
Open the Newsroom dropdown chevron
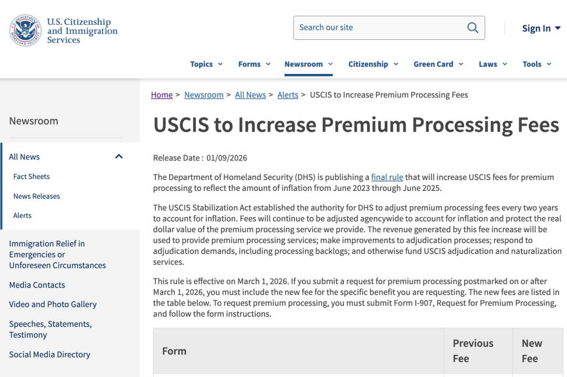click(x=331, y=64)
